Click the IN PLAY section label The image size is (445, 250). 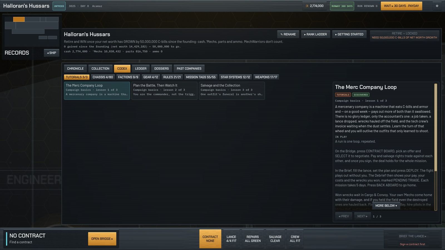pyautogui.click(x=341, y=137)
